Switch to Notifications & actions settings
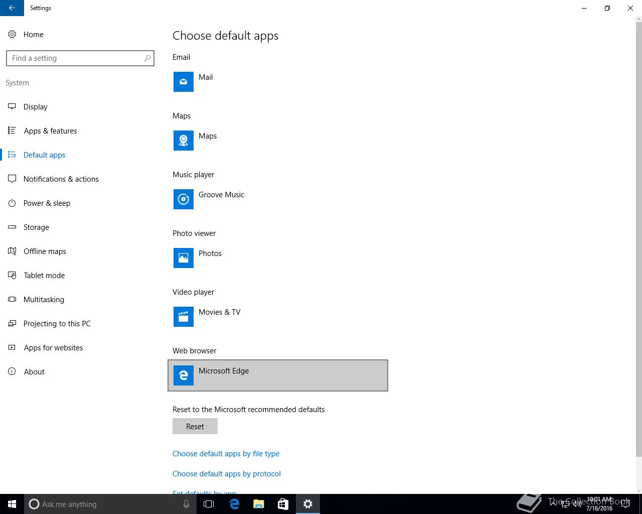 [x=61, y=179]
